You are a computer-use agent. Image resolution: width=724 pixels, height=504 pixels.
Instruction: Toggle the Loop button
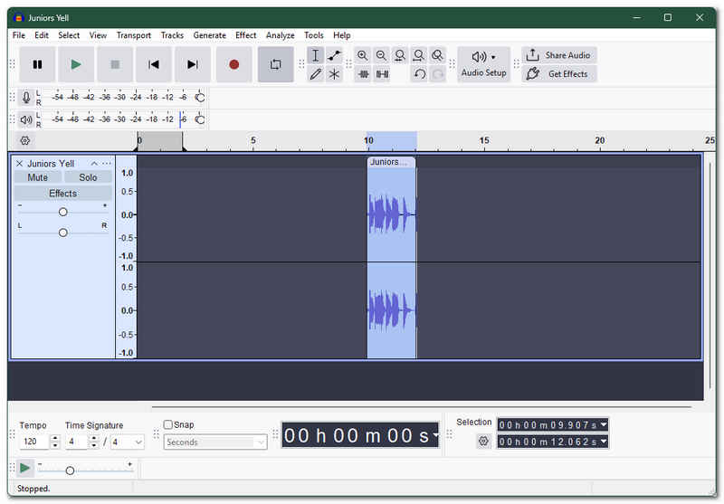[x=276, y=64]
